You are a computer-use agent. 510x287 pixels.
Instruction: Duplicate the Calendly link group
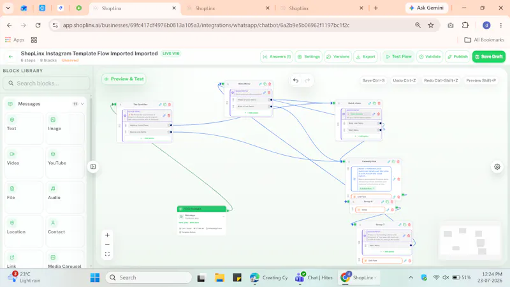pos(393,161)
